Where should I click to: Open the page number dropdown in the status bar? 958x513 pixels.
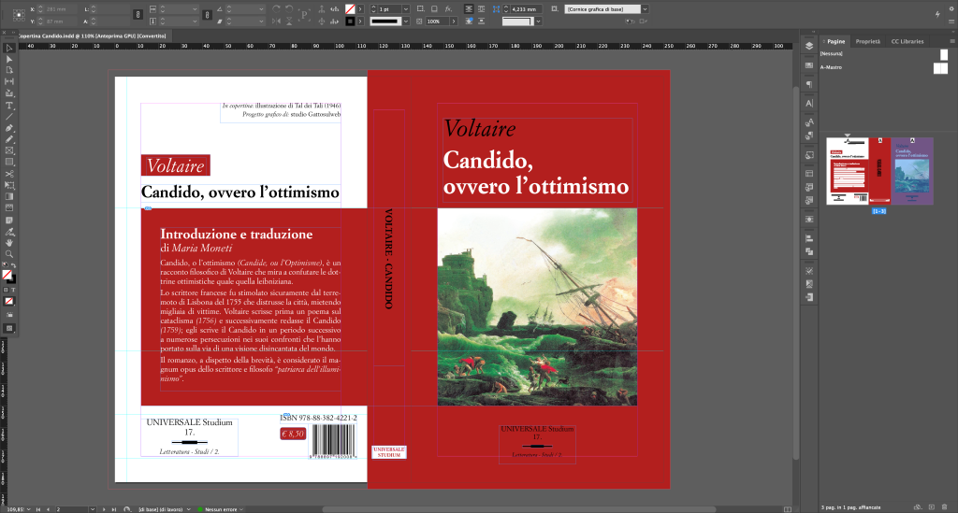click(93, 509)
